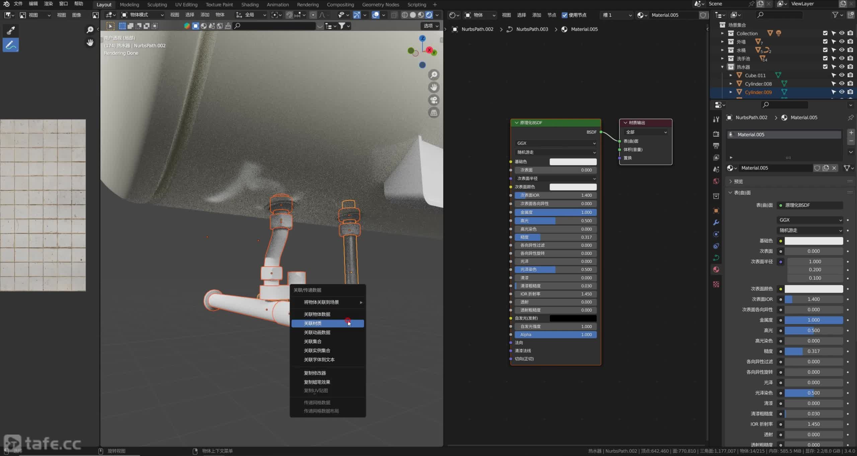Toggle fake user shield in node editor header
The image size is (857, 456).
703,15
